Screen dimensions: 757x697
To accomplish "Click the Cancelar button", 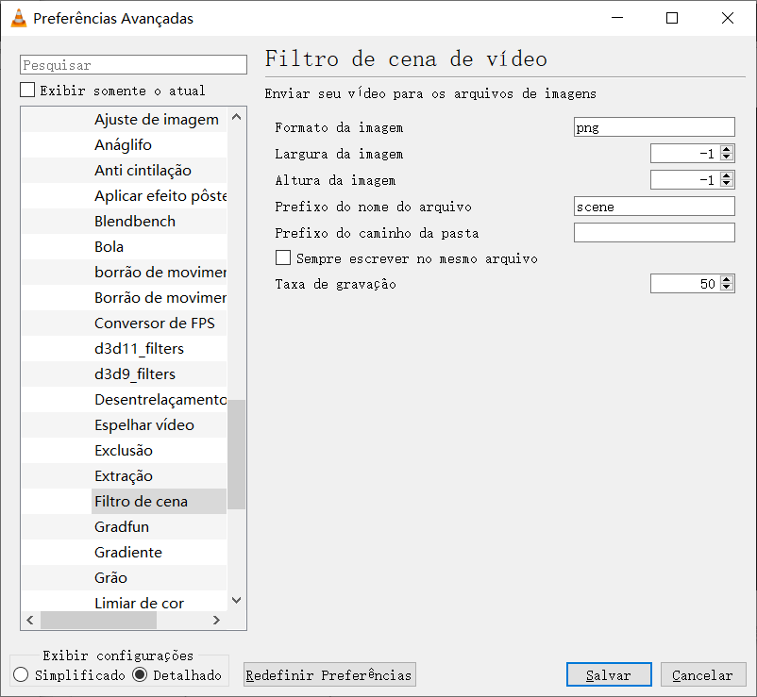I will pyautogui.click(x=703, y=675).
